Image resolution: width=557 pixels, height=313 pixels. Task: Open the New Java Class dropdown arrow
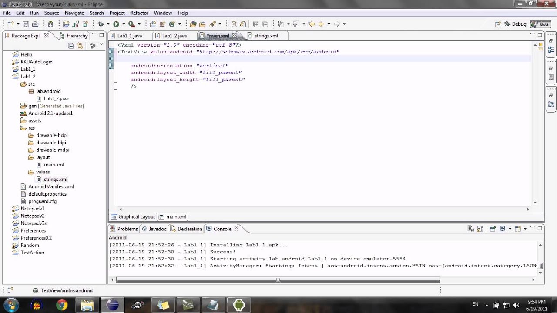179,24
